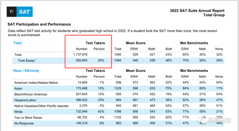Select the blue Total section heading
This screenshot has height=131, width=239.
(x=18, y=43)
